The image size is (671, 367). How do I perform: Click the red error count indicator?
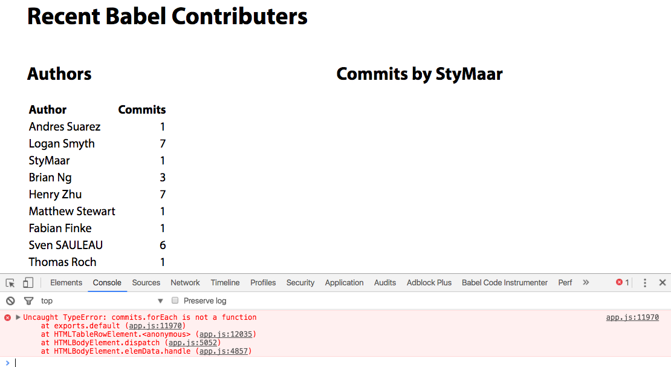coord(623,282)
